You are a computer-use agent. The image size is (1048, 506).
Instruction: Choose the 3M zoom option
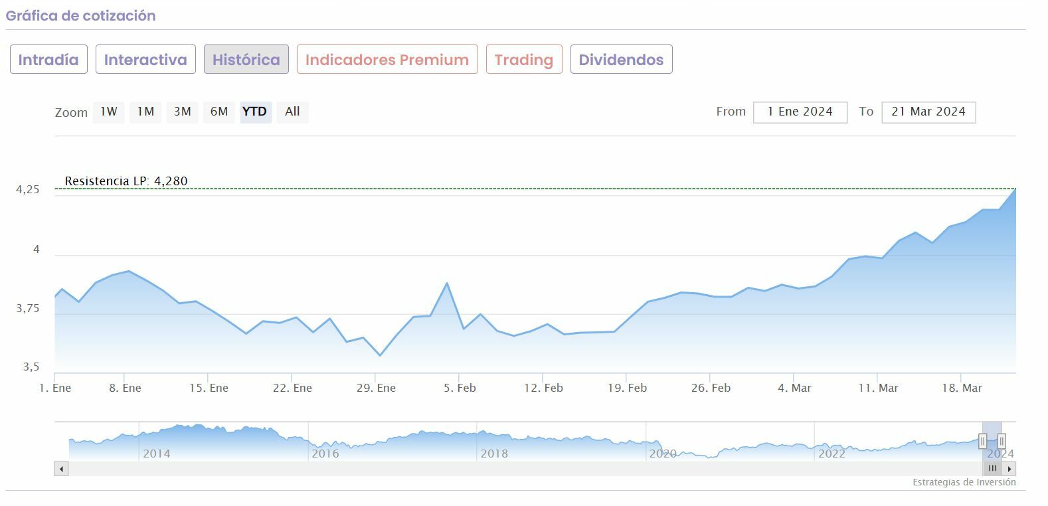tap(182, 112)
